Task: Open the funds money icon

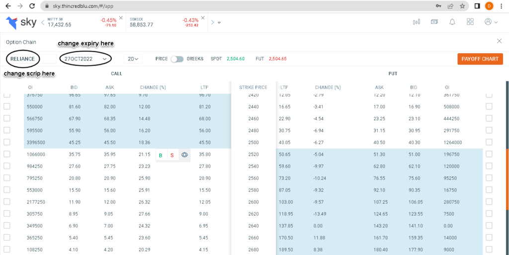Action: coord(434,22)
